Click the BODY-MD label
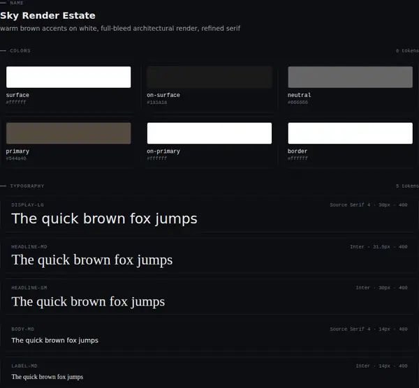 pyautogui.click(x=23, y=329)
